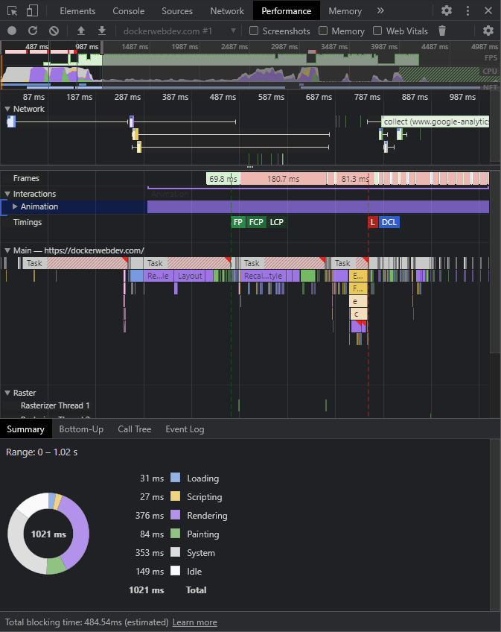
Task: Click the LCP timing marker
Action: coord(277,222)
